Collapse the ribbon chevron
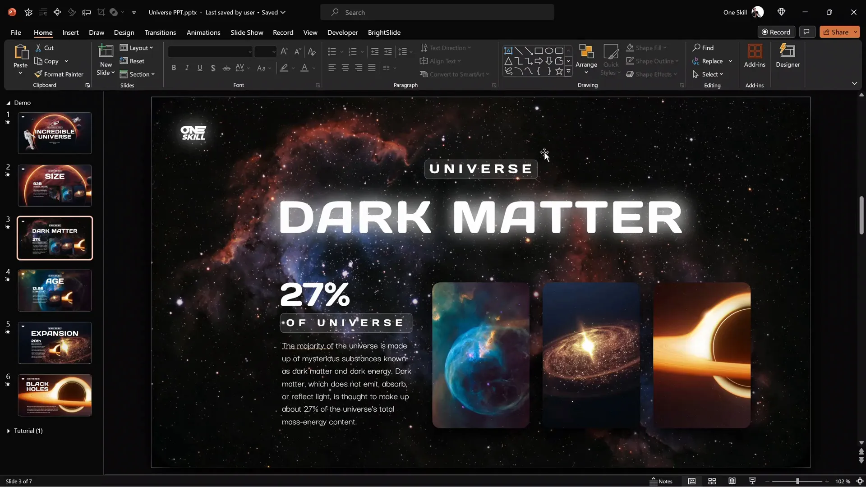The width and height of the screenshot is (866, 487). pyautogui.click(x=854, y=83)
